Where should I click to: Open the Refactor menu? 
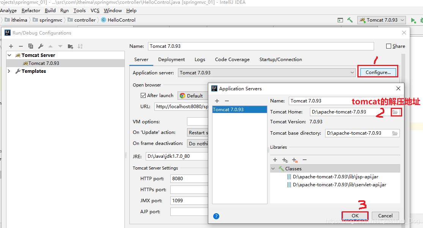pos(31,11)
